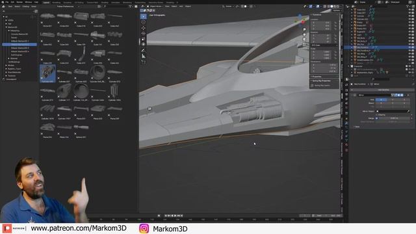Select the Measure ruler tool

[x=144, y=56]
